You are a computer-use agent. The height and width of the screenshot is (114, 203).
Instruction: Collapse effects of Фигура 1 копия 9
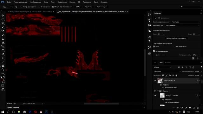(x=200, y=96)
